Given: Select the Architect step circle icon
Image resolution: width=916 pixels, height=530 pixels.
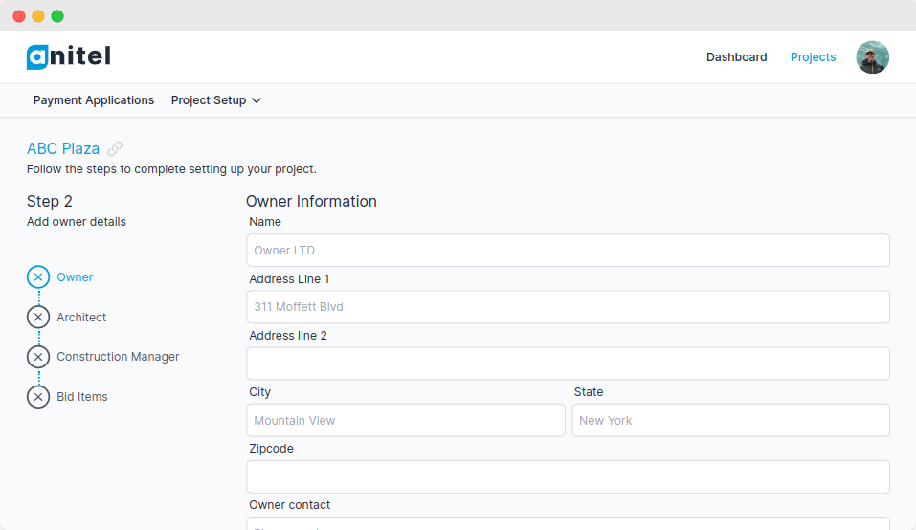Looking at the screenshot, I should [38, 317].
